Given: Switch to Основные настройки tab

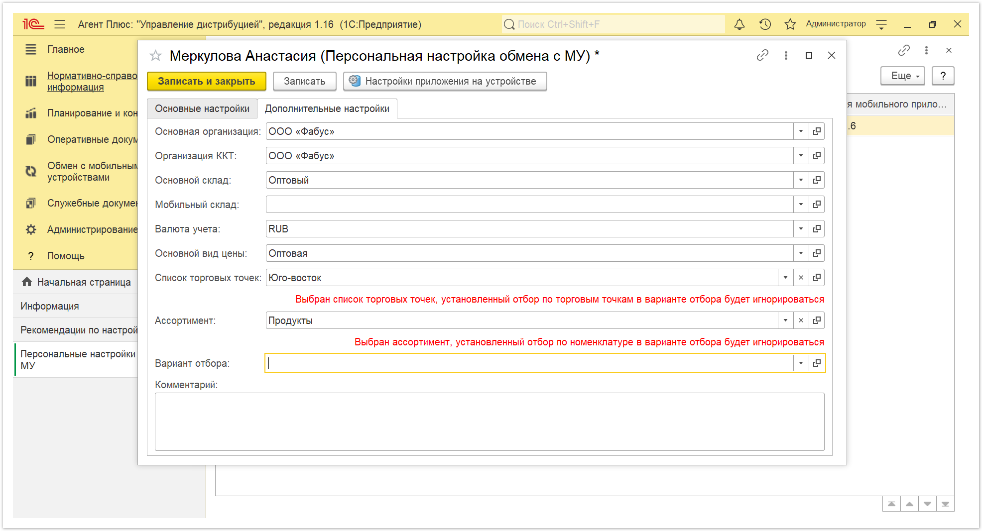Looking at the screenshot, I should 202,108.
